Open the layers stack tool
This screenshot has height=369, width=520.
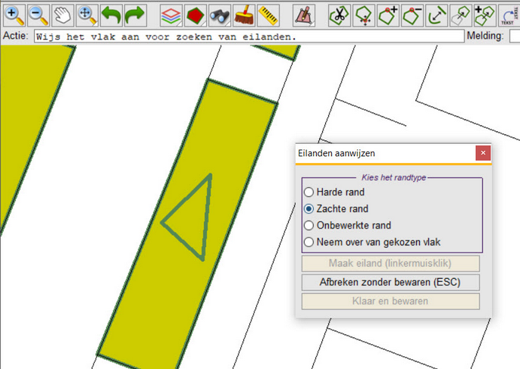171,15
